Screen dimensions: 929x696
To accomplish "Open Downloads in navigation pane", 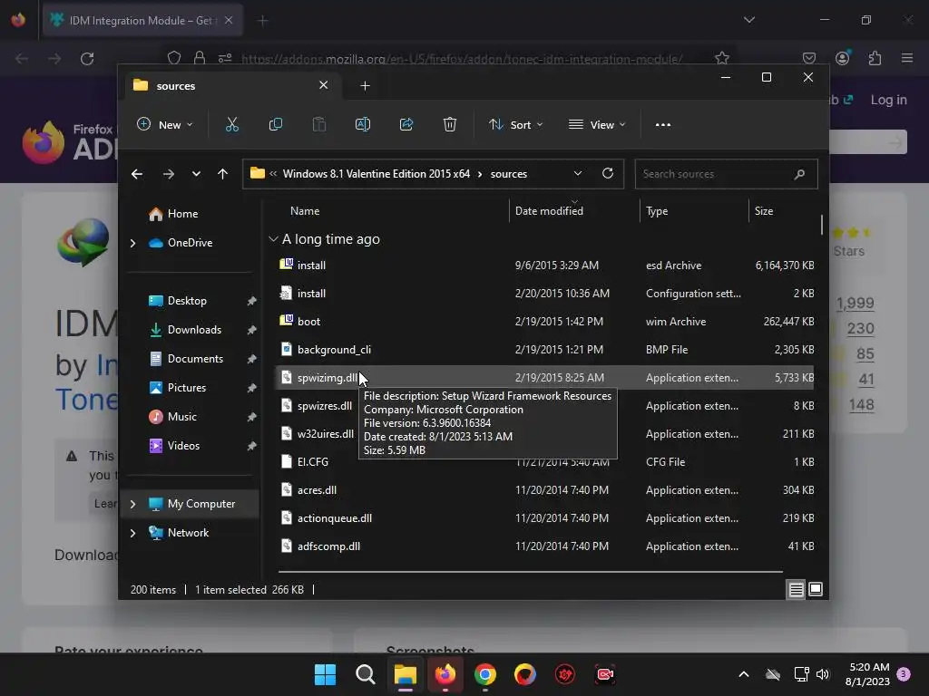I will tap(194, 330).
